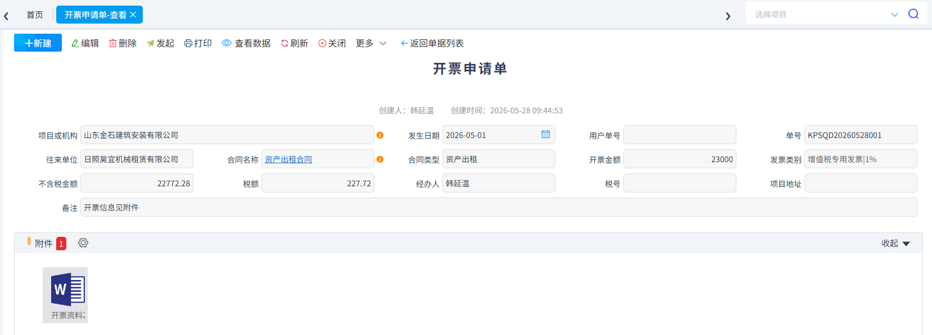Collapse the 附件 panel with 收起

[x=895, y=243]
